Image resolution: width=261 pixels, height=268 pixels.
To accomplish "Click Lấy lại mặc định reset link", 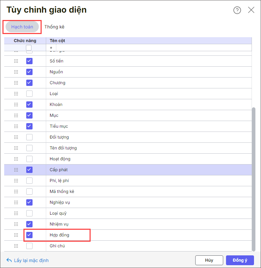I will coord(28,260).
